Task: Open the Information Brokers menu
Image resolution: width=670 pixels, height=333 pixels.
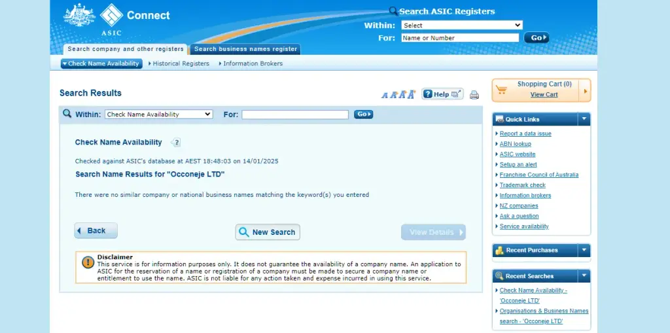Action: 251,63
